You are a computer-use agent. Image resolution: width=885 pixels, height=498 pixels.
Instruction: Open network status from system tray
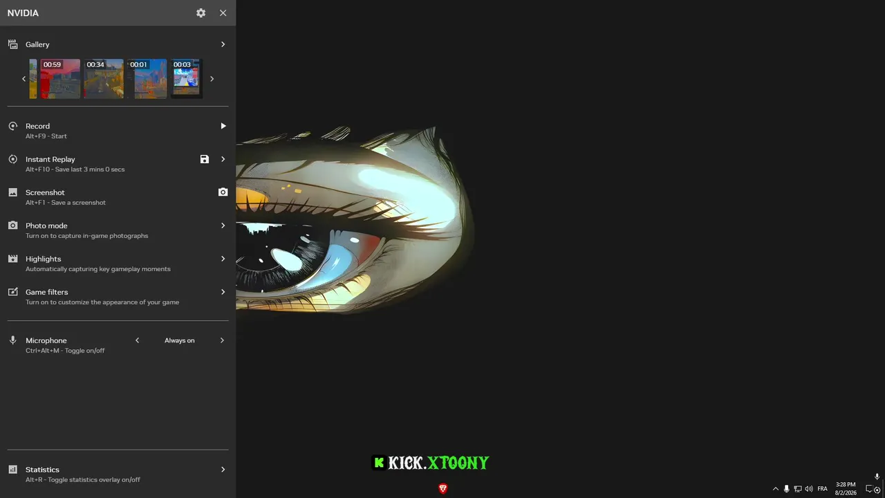[797, 489]
